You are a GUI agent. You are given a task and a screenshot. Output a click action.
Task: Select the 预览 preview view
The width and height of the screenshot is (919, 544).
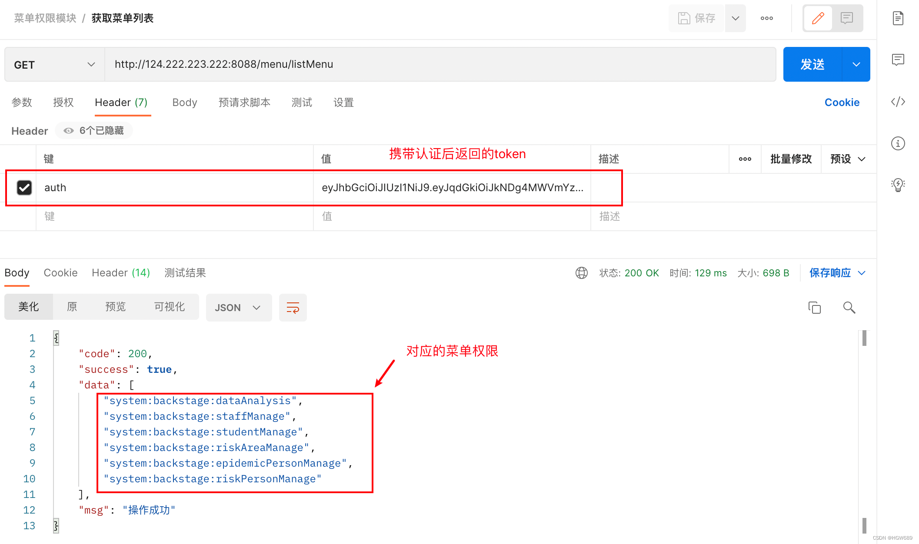tap(116, 307)
